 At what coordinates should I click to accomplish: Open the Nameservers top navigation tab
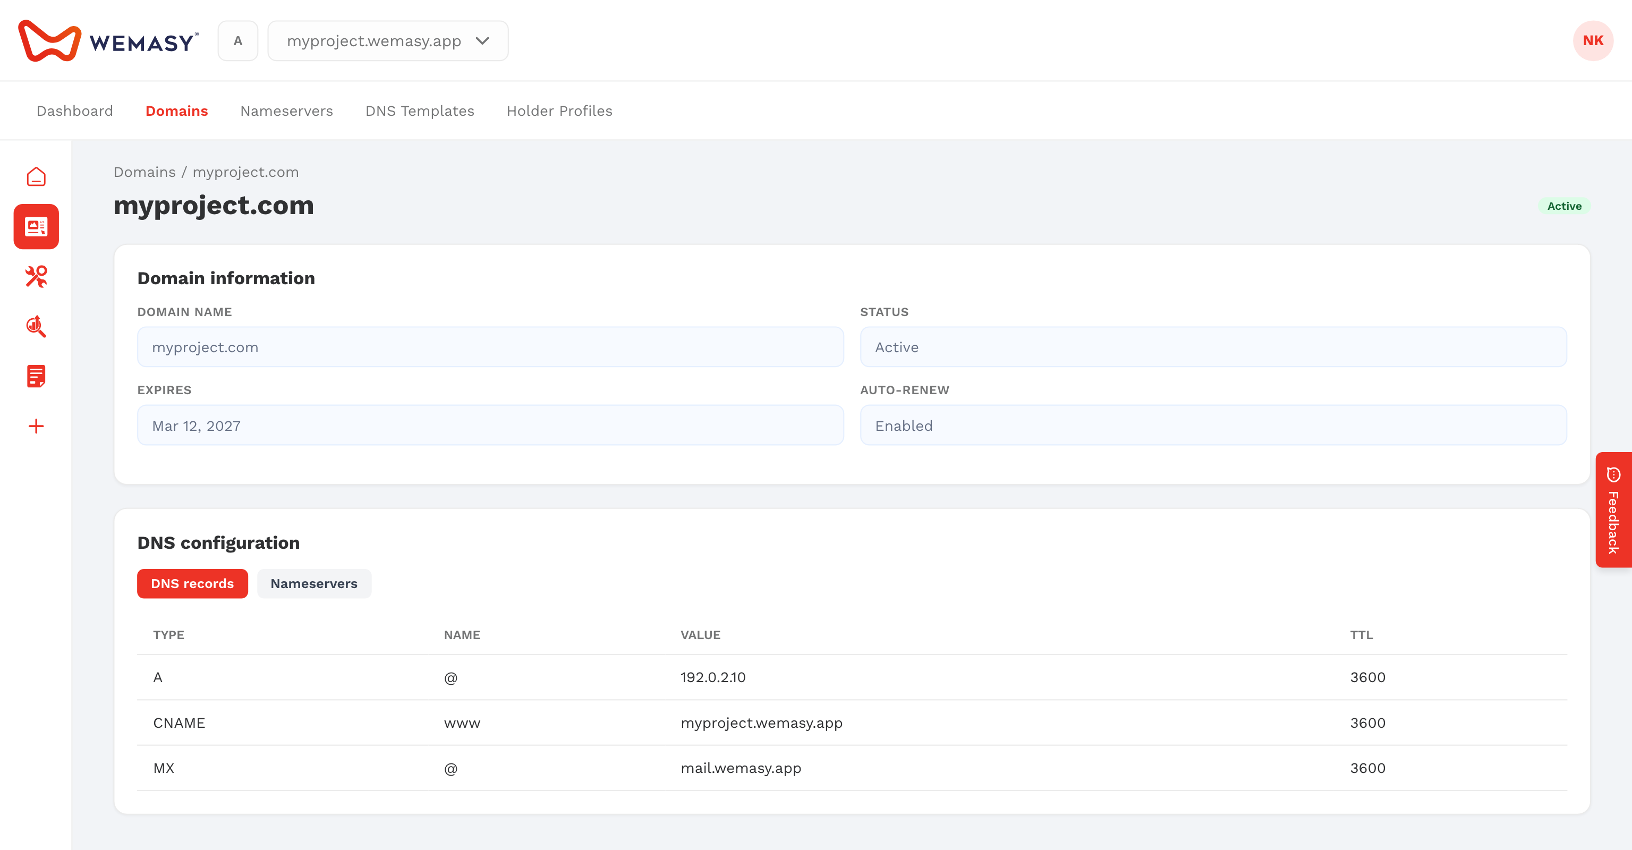[286, 111]
